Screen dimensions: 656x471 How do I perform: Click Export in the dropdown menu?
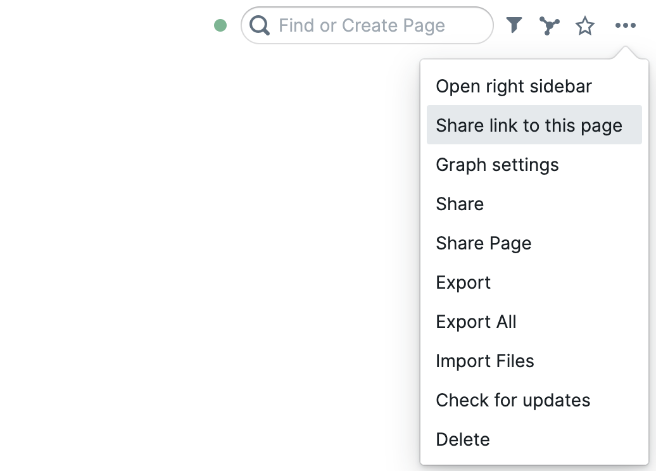click(x=463, y=282)
